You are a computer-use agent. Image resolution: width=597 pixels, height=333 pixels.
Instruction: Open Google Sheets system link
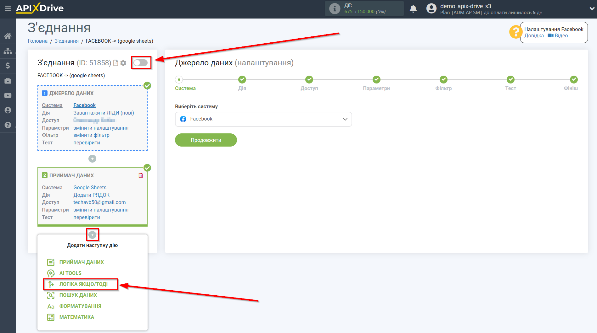[x=90, y=187]
